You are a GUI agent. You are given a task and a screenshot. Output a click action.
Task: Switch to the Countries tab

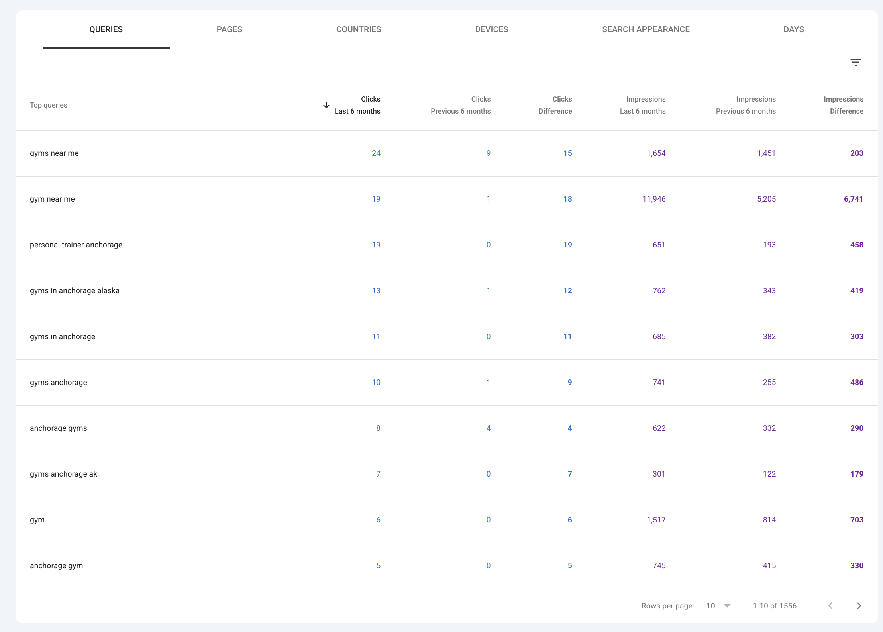[359, 29]
